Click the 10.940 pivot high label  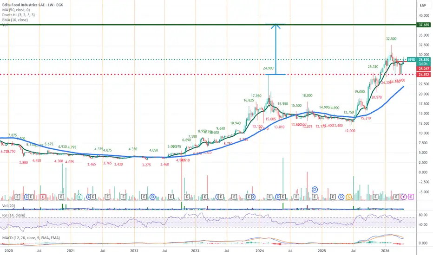235,123
